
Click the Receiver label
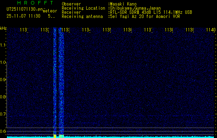click(x=71, y=12)
